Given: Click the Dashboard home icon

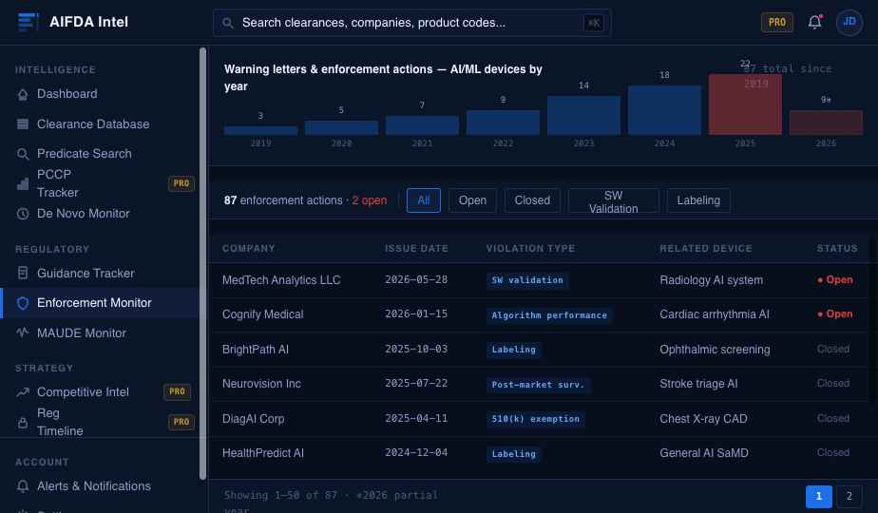Looking at the screenshot, I should 23,94.
